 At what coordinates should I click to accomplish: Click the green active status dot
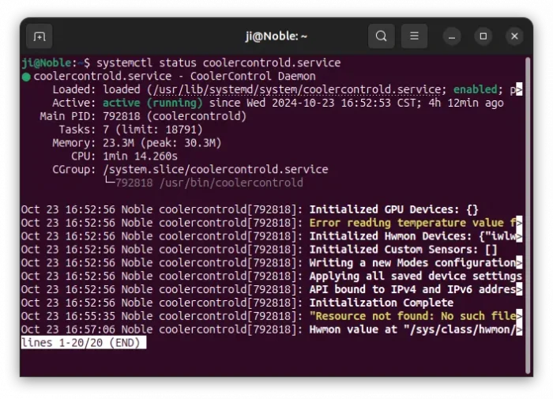tap(26, 77)
